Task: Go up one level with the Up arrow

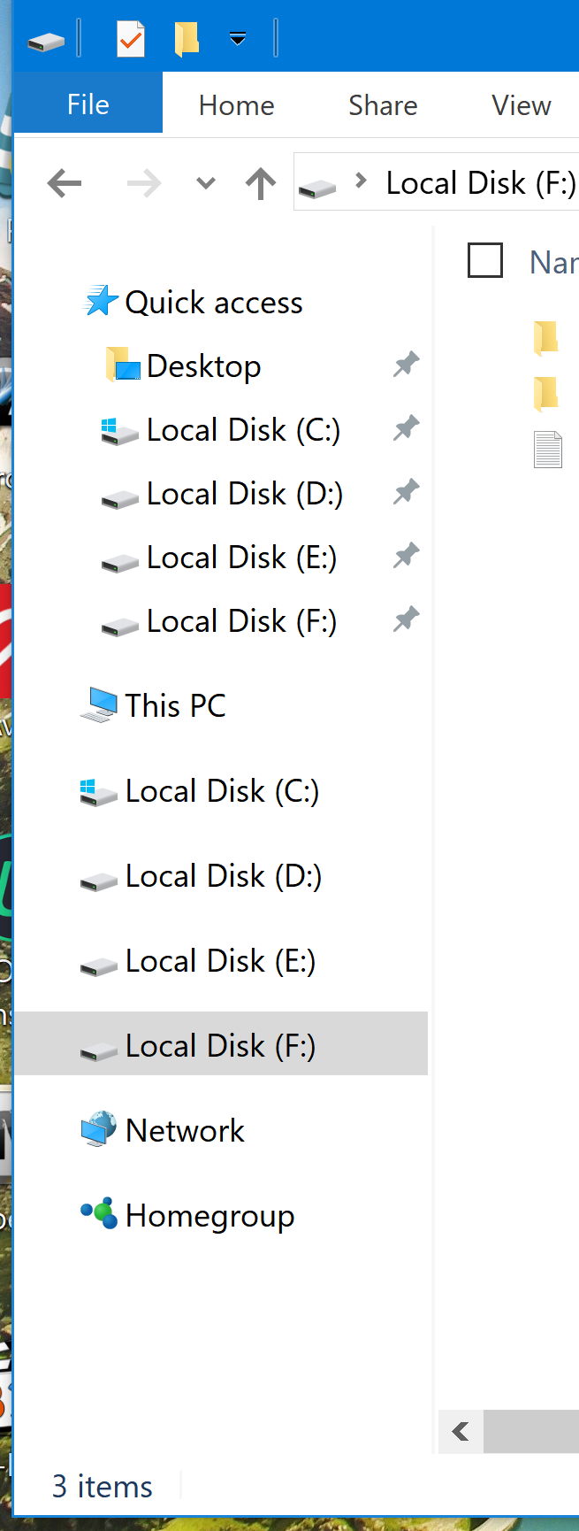Action: tap(261, 183)
